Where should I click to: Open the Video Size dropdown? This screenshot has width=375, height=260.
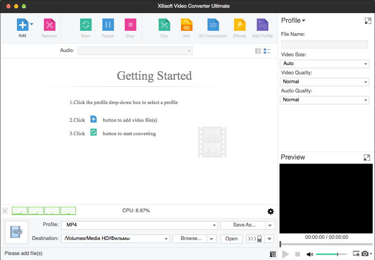324,64
